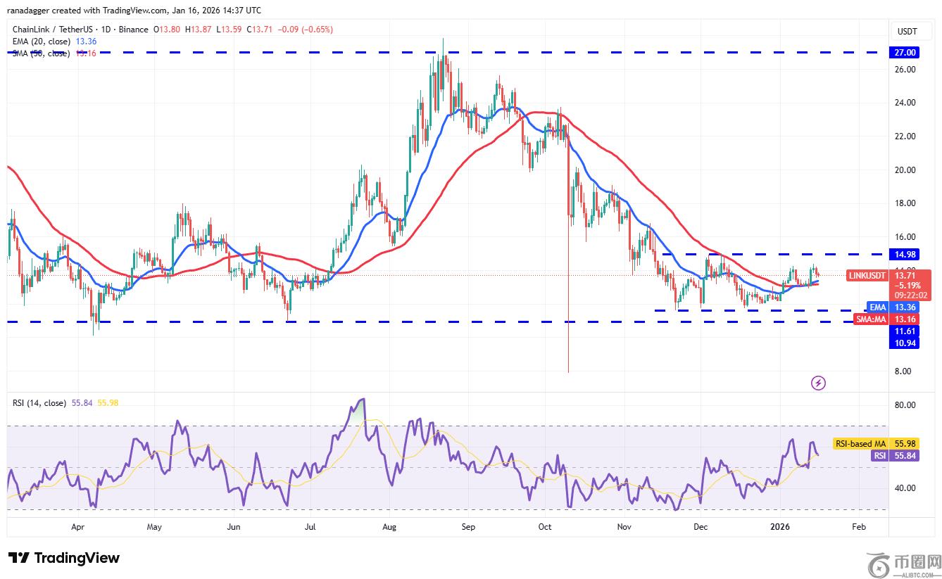Select the 10.94 support price label

pos(905,342)
